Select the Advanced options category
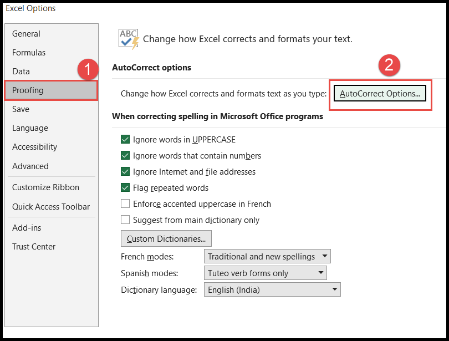This screenshot has height=341, width=449. (30, 166)
